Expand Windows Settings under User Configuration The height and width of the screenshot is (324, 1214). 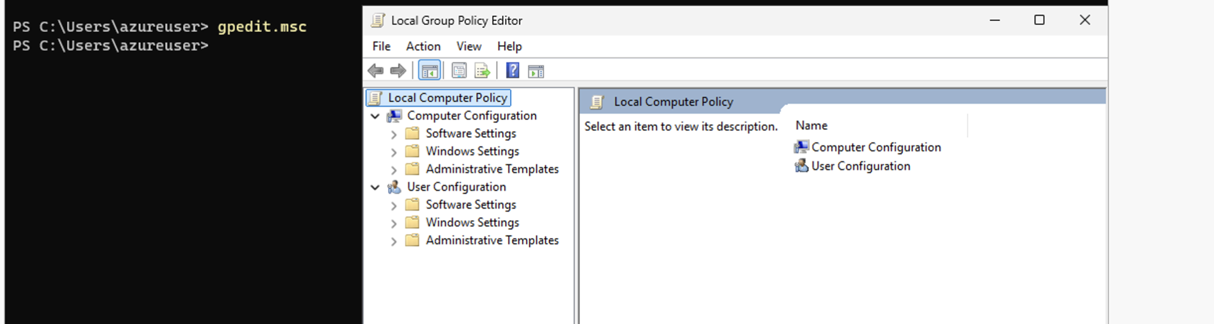(394, 223)
